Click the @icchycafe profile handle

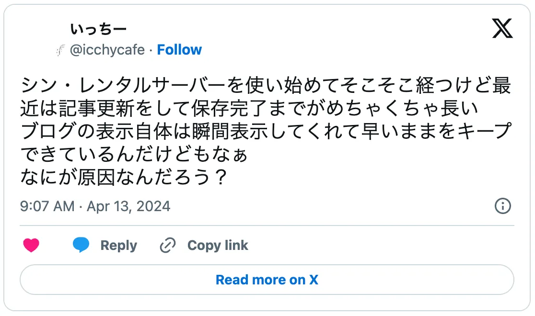(106, 49)
